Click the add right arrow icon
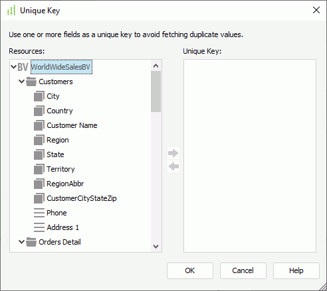 point(173,153)
